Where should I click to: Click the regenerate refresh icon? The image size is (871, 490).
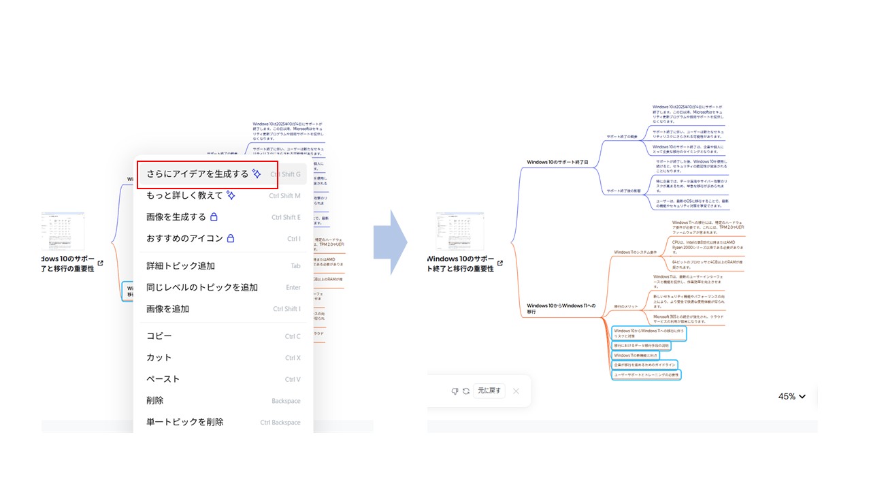[x=465, y=391]
